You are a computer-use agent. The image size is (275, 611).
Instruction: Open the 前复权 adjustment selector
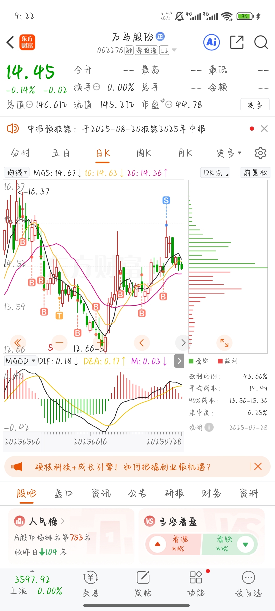coord(255,173)
